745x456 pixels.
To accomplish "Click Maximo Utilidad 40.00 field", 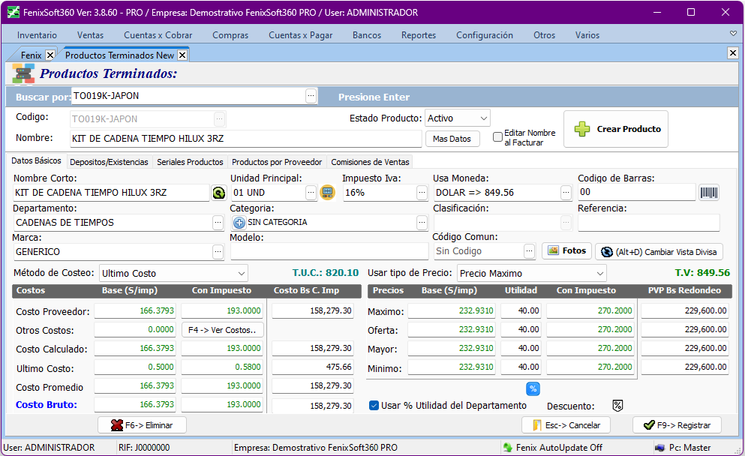I will pos(521,310).
